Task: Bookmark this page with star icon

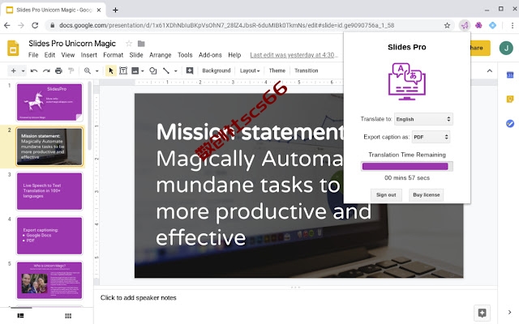Action: tap(447, 25)
